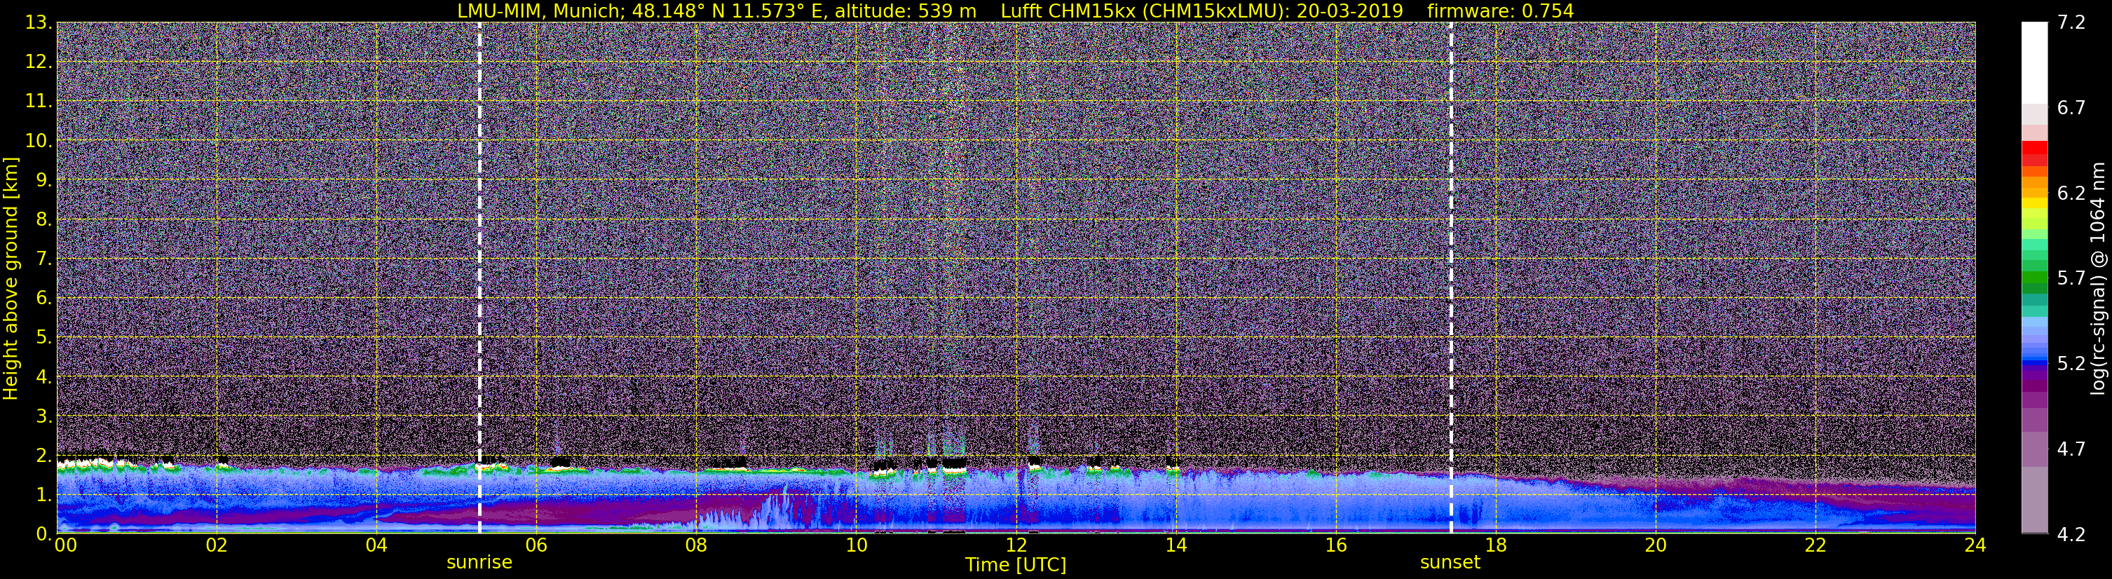The image size is (2112, 579).
Task: Click the colorbar value label '4.7'
Action: 2070,449
